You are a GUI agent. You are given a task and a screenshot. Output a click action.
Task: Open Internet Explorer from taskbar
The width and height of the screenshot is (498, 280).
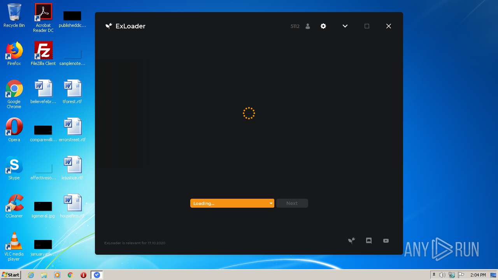[x=31, y=275]
